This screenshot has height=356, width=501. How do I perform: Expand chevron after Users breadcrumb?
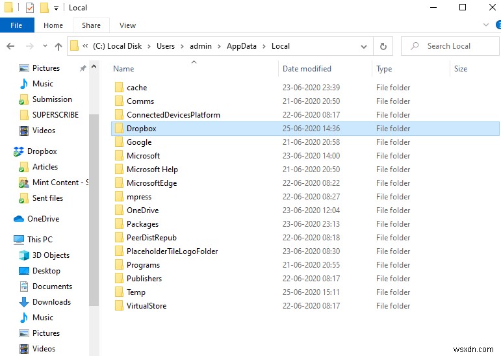click(182, 46)
